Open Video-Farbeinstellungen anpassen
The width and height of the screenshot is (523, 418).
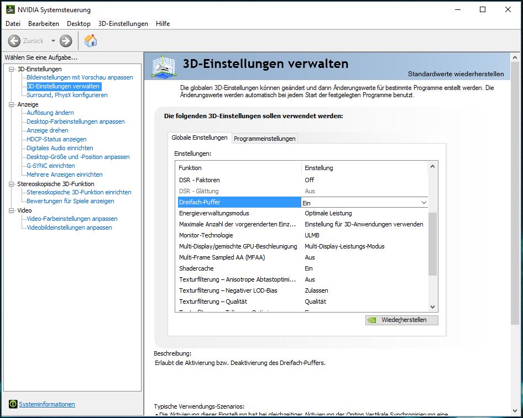72,219
